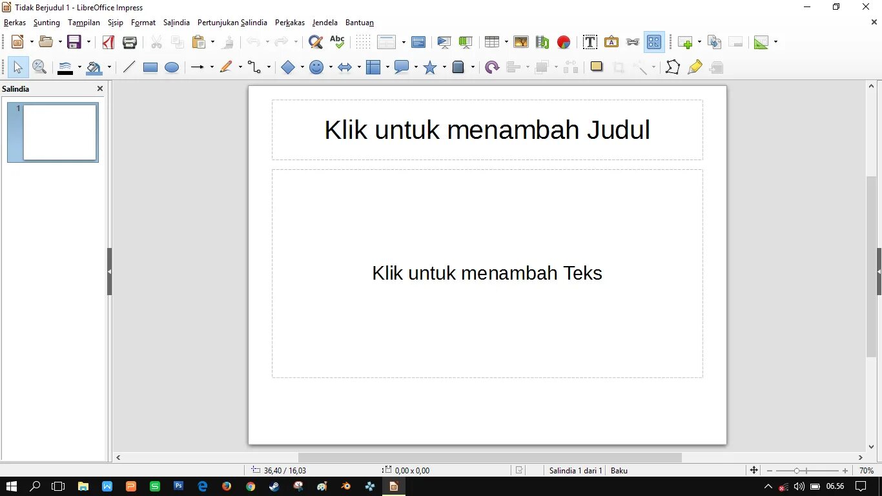The height and width of the screenshot is (496, 882).
Task: Insert a table icon
Action: pos(492,42)
